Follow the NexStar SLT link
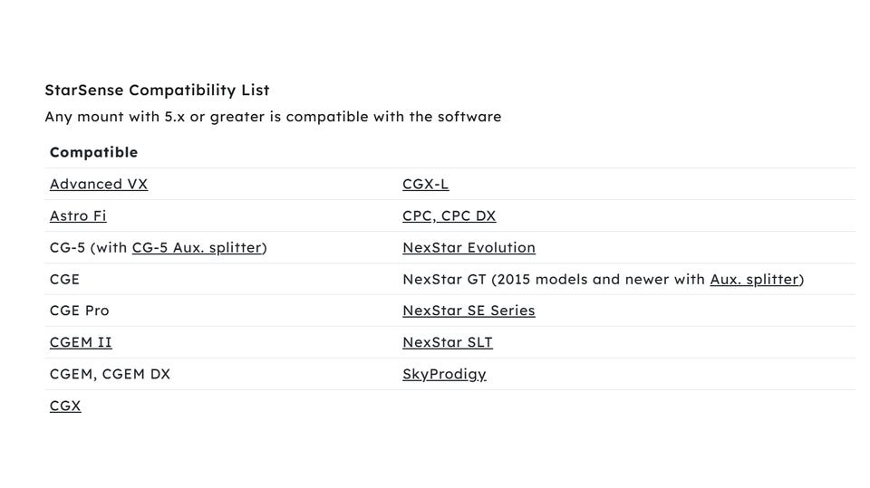Screen dimensions: 870x488 pyautogui.click(x=447, y=342)
